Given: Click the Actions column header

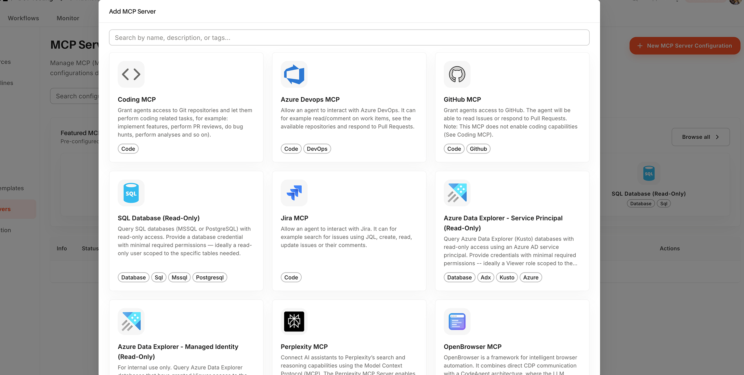Looking at the screenshot, I should pos(670,248).
